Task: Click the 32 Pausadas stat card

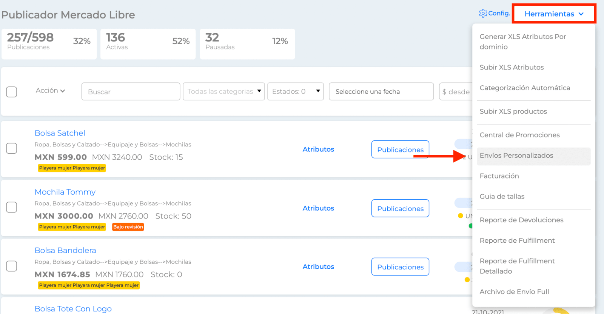Action: (247, 44)
